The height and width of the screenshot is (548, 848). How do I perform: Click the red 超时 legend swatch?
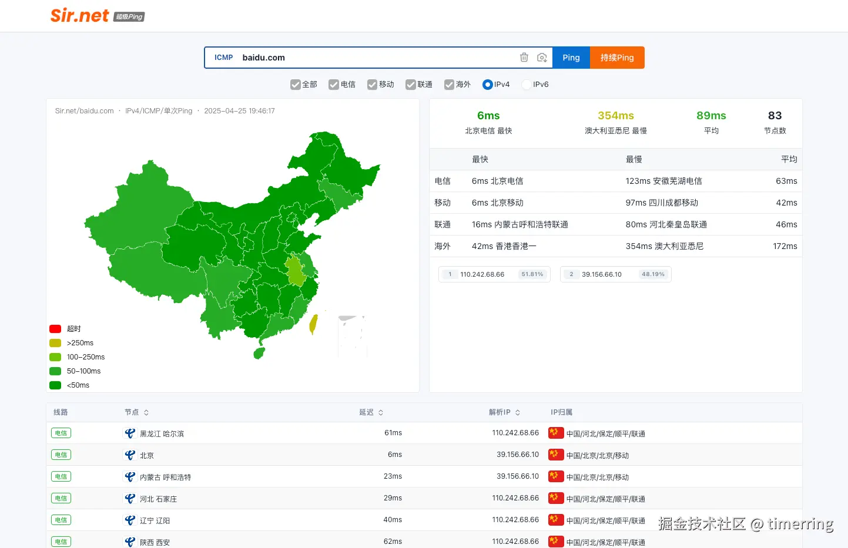(x=55, y=329)
